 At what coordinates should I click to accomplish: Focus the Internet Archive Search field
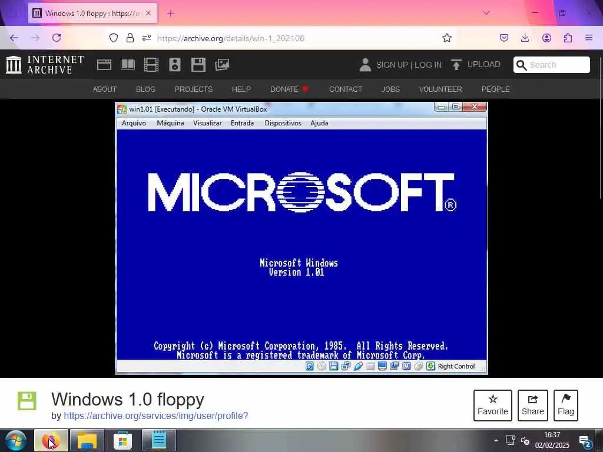pos(551,65)
